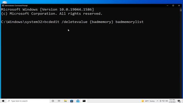The height and width of the screenshot is (103, 183).
Task: Close the Administrator Command Prompt window
Action: [179, 5]
